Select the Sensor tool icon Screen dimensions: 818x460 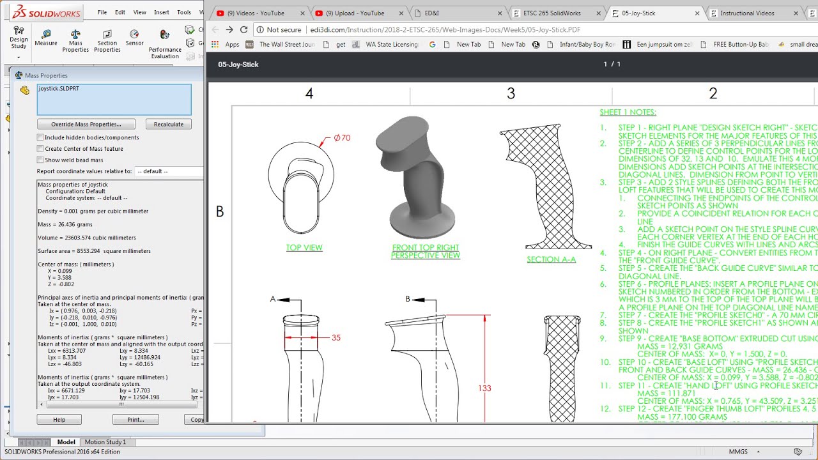(134, 38)
